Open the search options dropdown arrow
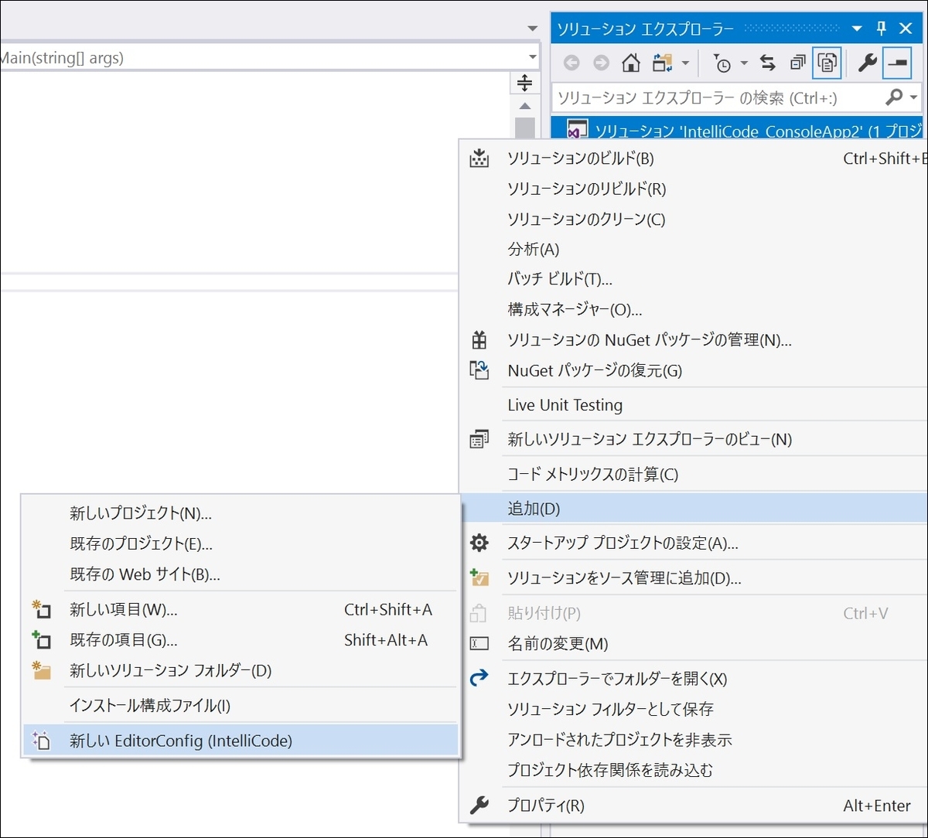928x838 pixels. pyautogui.click(x=914, y=97)
